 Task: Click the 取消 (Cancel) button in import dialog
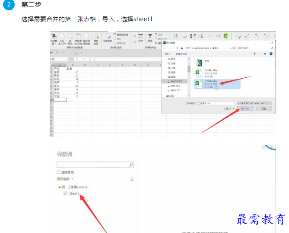coord(264,109)
